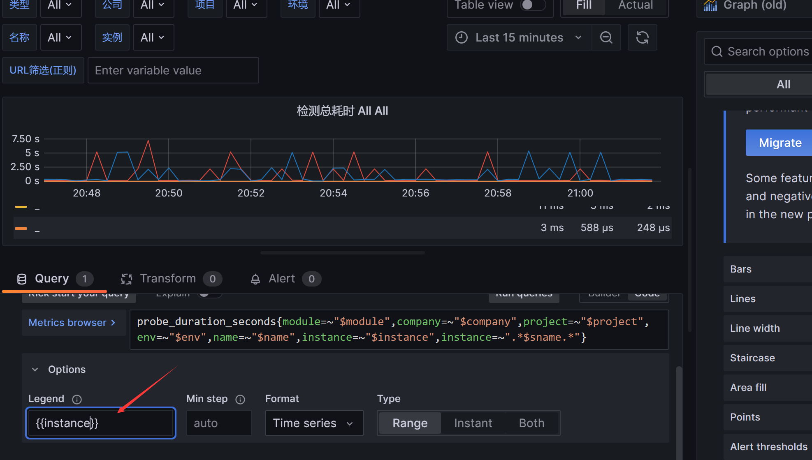Click the query editor vertical scrollbar
The height and width of the screenshot is (460, 812).
coord(679,412)
